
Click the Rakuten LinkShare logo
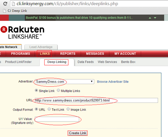[x=23, y=32]
